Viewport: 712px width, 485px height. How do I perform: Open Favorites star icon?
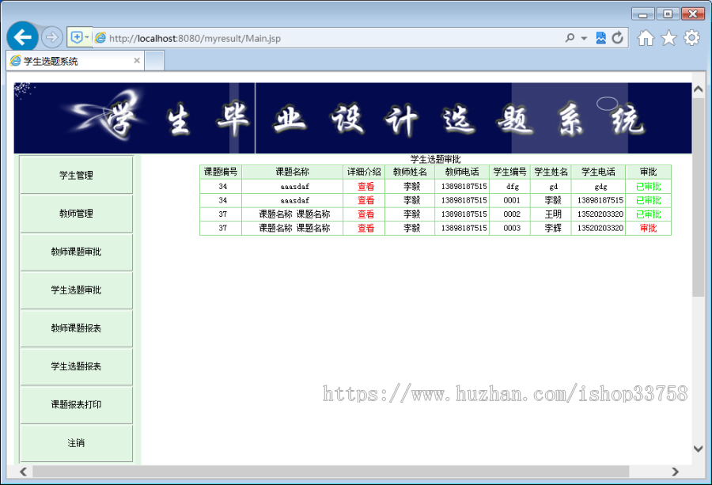[668, 38]
